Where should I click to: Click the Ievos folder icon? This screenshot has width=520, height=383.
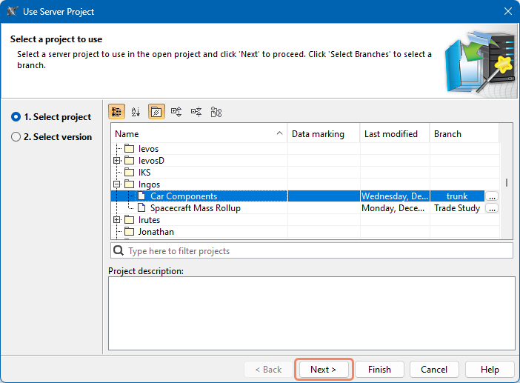point(130,149)
